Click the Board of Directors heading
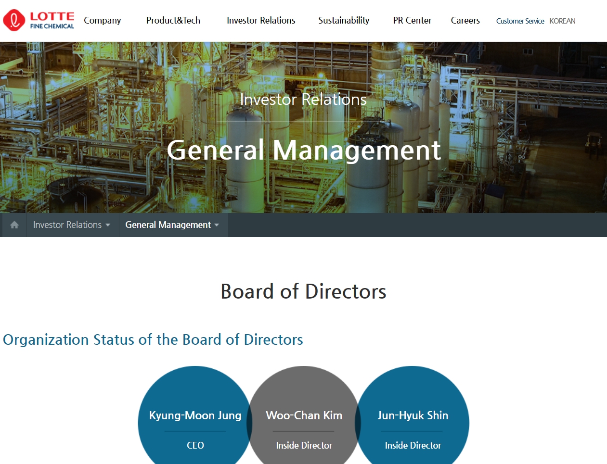 303,291
